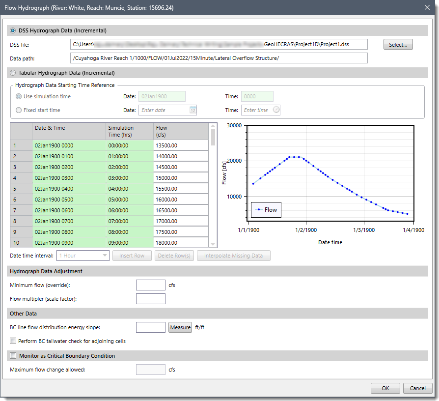Select flow cell 15500.00
Viewport: 439px width, 401px height.
tap(181, 189)
